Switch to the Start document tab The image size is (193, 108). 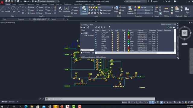coord(5,19)
